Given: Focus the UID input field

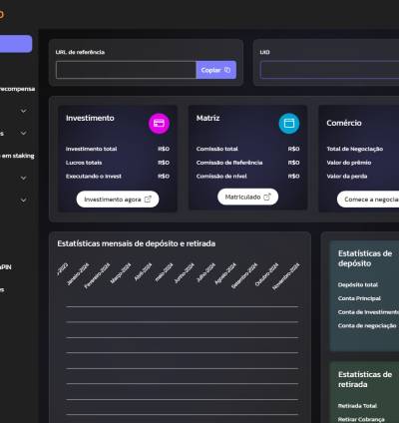Looking at the screenshot, I should tap(329, 70).
